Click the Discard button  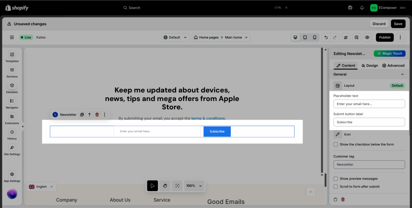[x=379, y=24]
